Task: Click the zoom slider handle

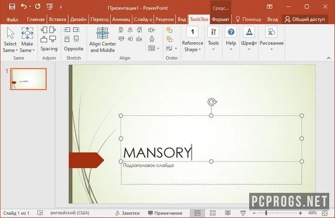Action: (266, 213)
